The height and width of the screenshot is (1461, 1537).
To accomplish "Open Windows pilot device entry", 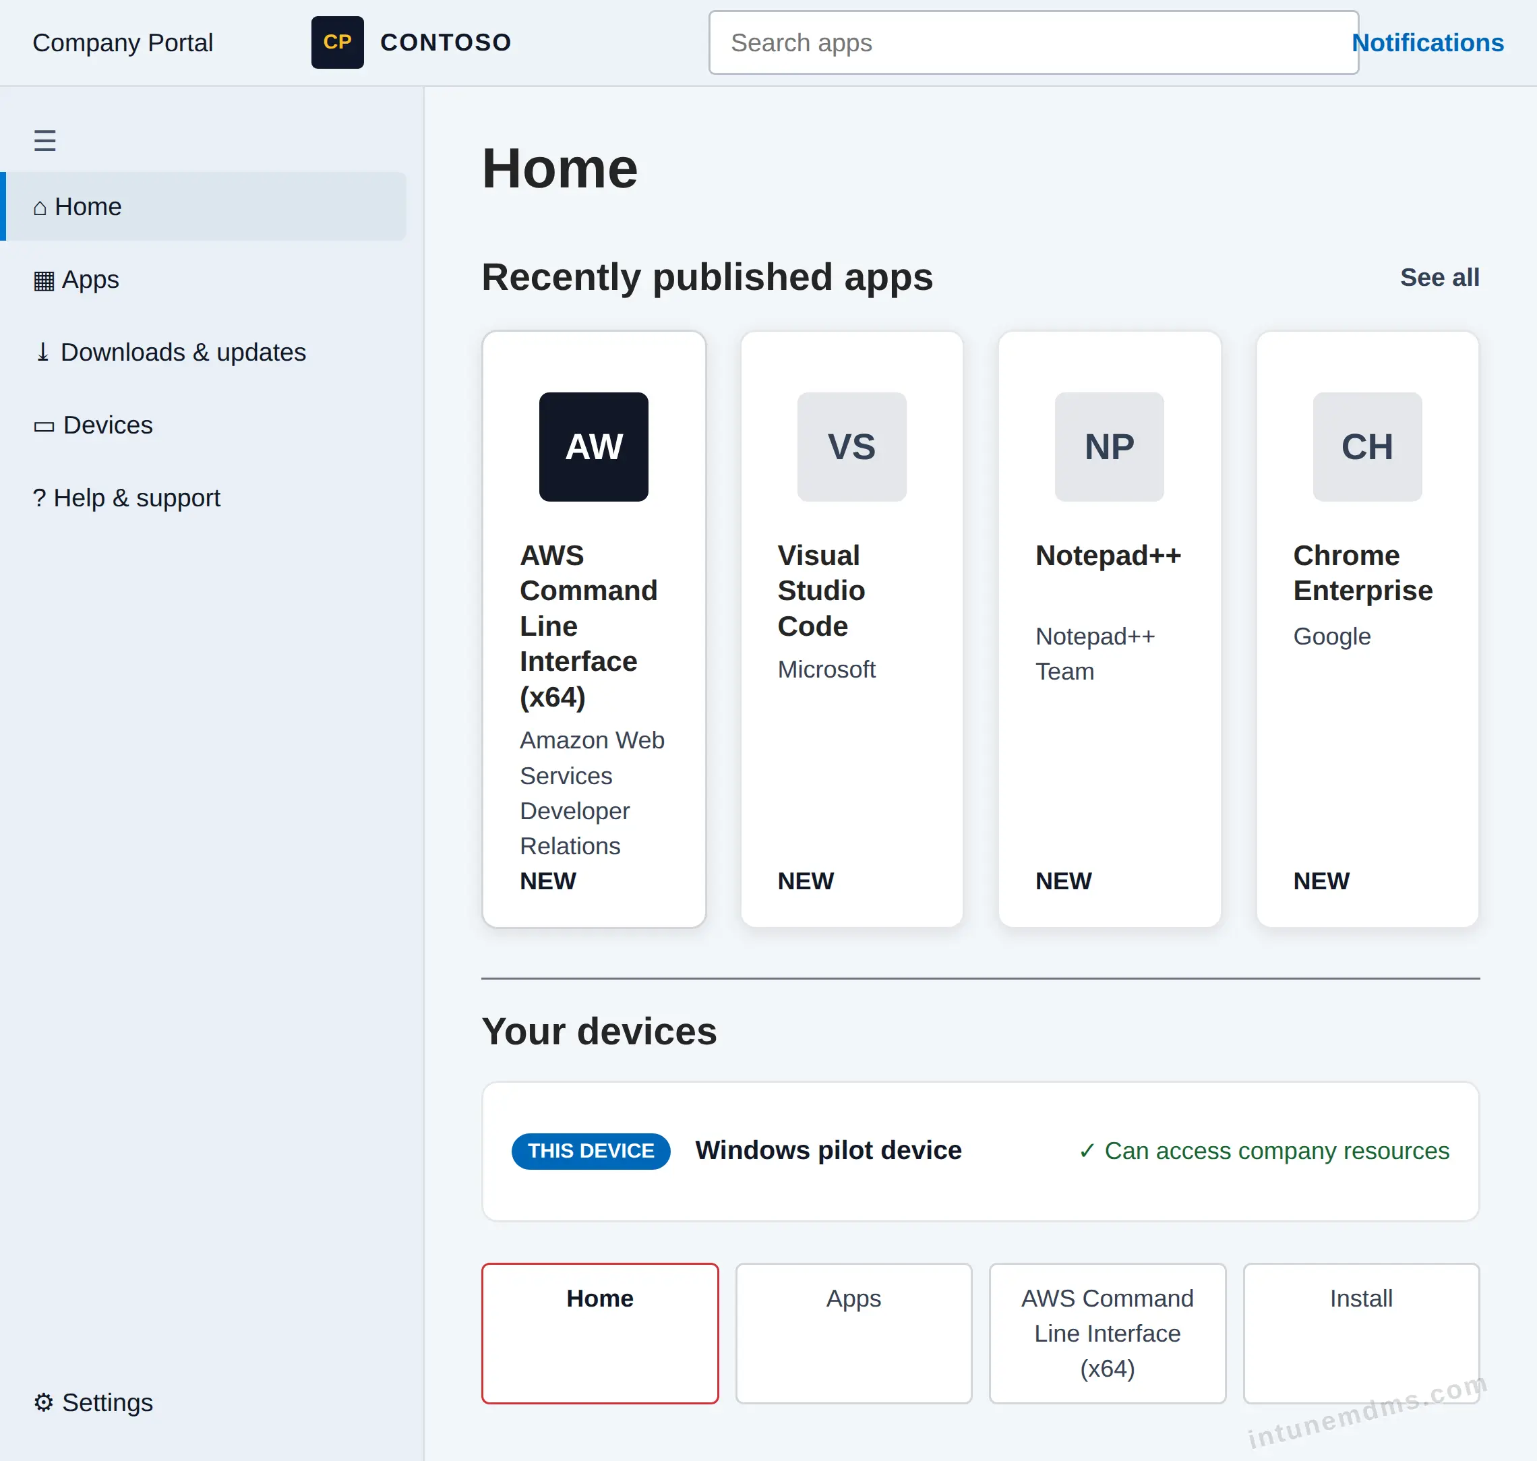I will pyautogui.click(x=828, y=1150).
